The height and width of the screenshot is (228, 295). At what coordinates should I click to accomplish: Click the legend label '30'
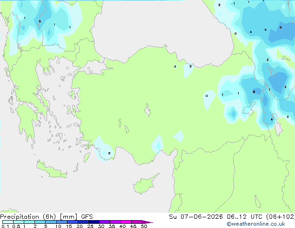(x=101, y=226)
